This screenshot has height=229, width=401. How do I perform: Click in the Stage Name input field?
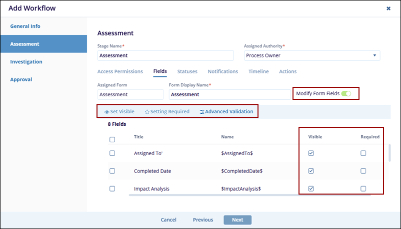tap(165, 55)
